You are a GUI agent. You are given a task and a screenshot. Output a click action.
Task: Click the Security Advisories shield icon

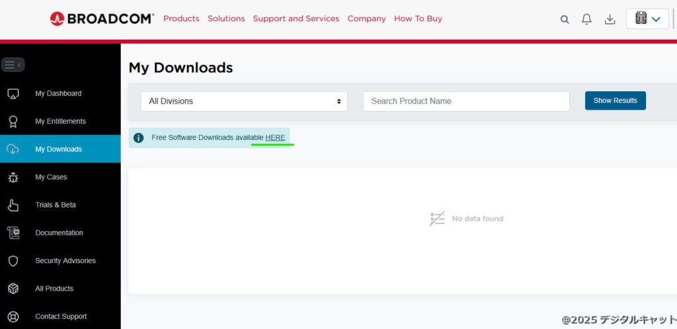tap(13, 261)
